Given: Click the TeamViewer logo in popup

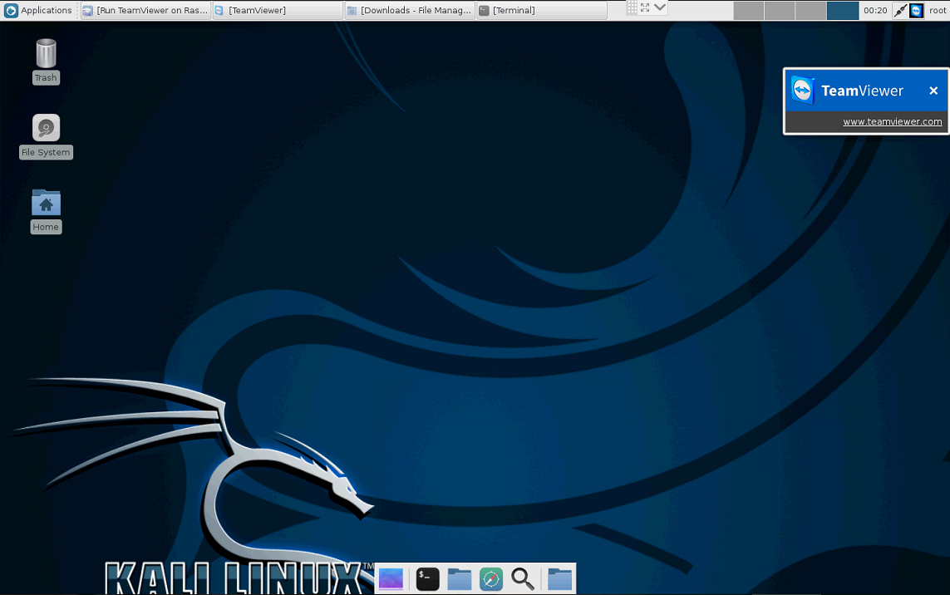Looking at the screenshot, I should 803,91.
